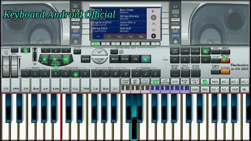Toggle the lit TRANSPOSE button
251x141 pixels.
[x=206, y=51]
